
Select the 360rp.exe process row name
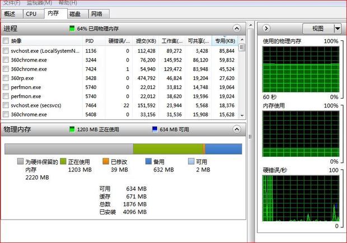coord(22,78)
